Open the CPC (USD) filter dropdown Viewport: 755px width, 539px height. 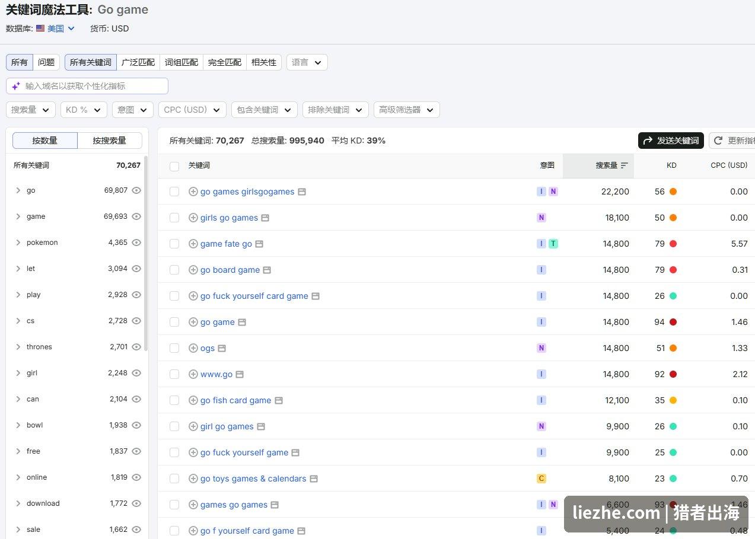[192, 110]
